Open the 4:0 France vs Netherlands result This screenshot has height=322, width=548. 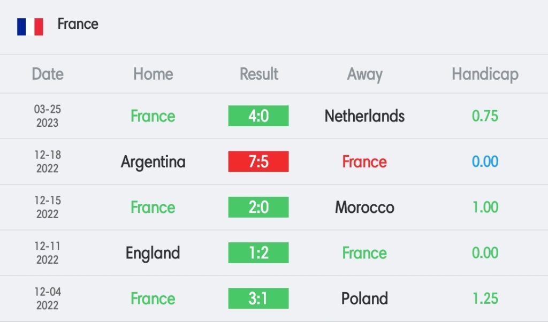pos(258,116)
